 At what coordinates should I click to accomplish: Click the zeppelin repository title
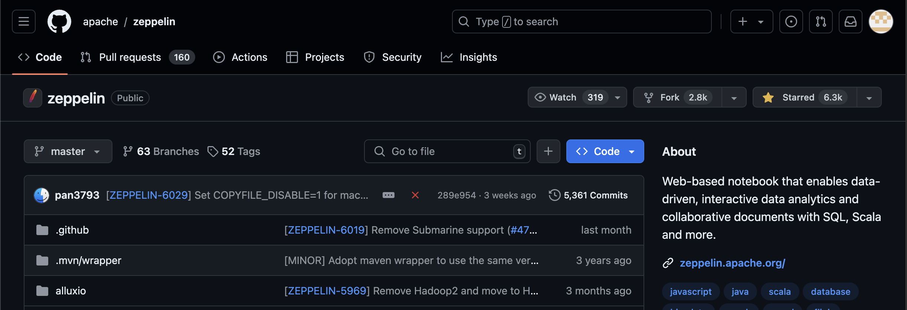[x=76, y=98]
